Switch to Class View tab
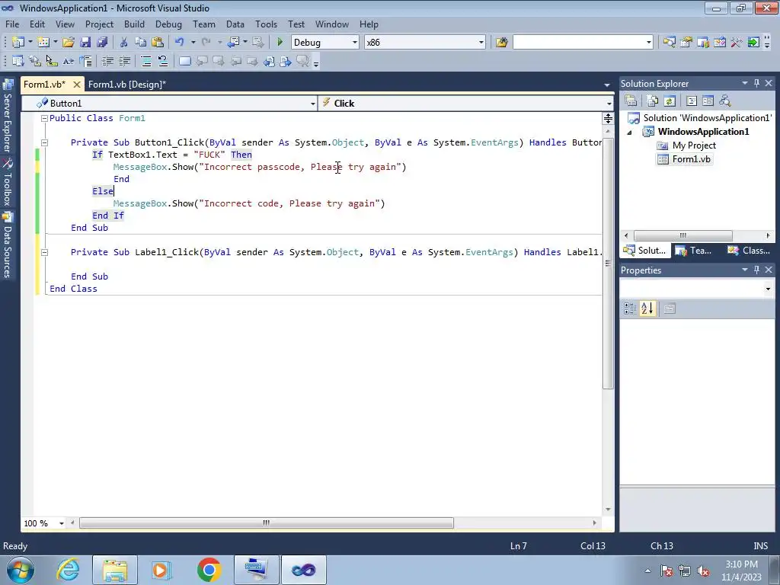 click(x=749, y=251)
